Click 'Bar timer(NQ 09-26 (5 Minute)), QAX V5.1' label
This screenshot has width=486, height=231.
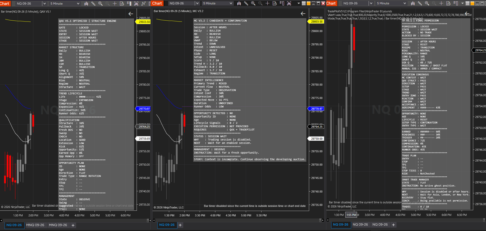coord(26,12)
